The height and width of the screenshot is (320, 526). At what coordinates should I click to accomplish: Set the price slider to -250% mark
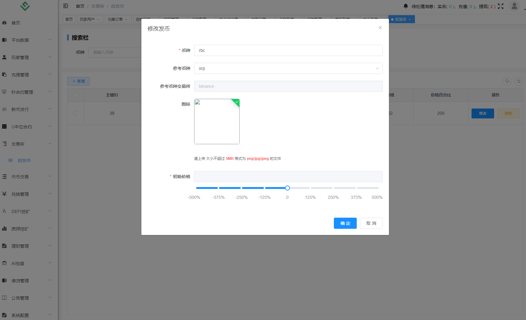coord(241,188)
